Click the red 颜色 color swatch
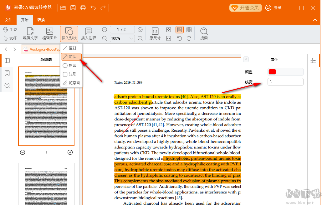 point(272,72)
